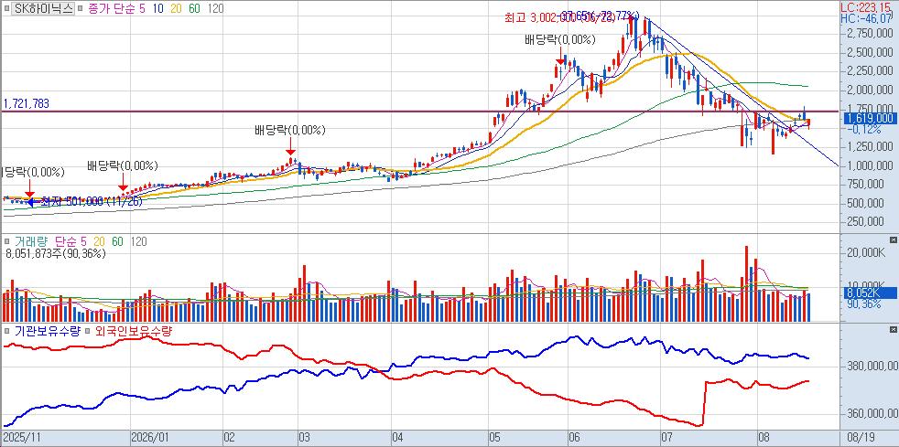
Task: Click the -0.12% change label
Action: [863, 130]
